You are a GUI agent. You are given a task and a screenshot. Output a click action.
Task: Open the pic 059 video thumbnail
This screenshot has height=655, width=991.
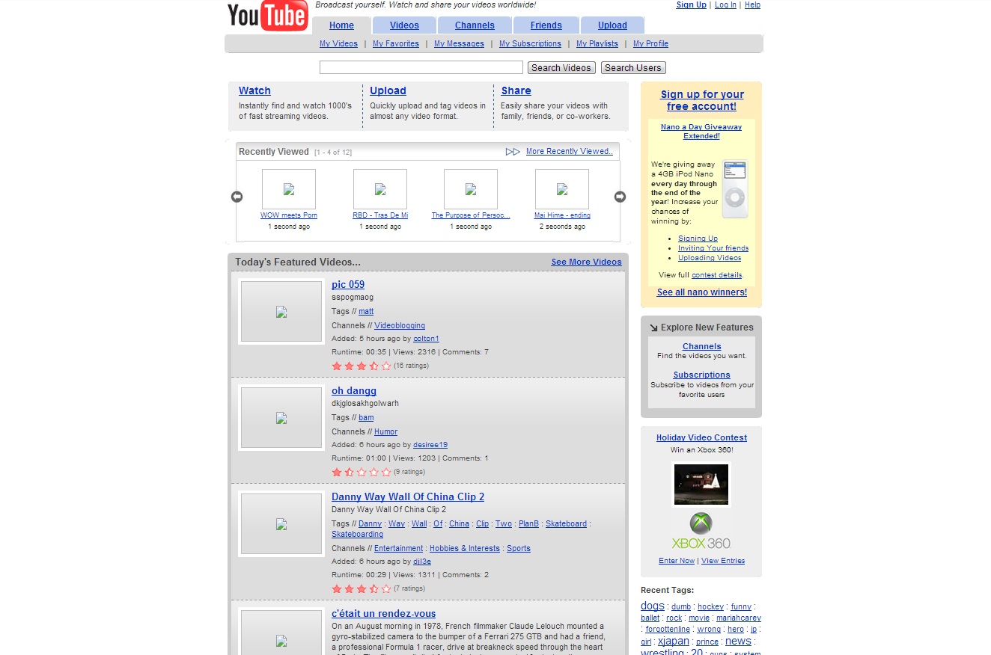point(281,312)
